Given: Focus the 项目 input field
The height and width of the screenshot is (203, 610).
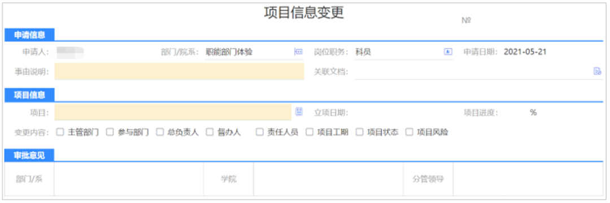Looking at the screenshot, I should [x=173, y=112].
